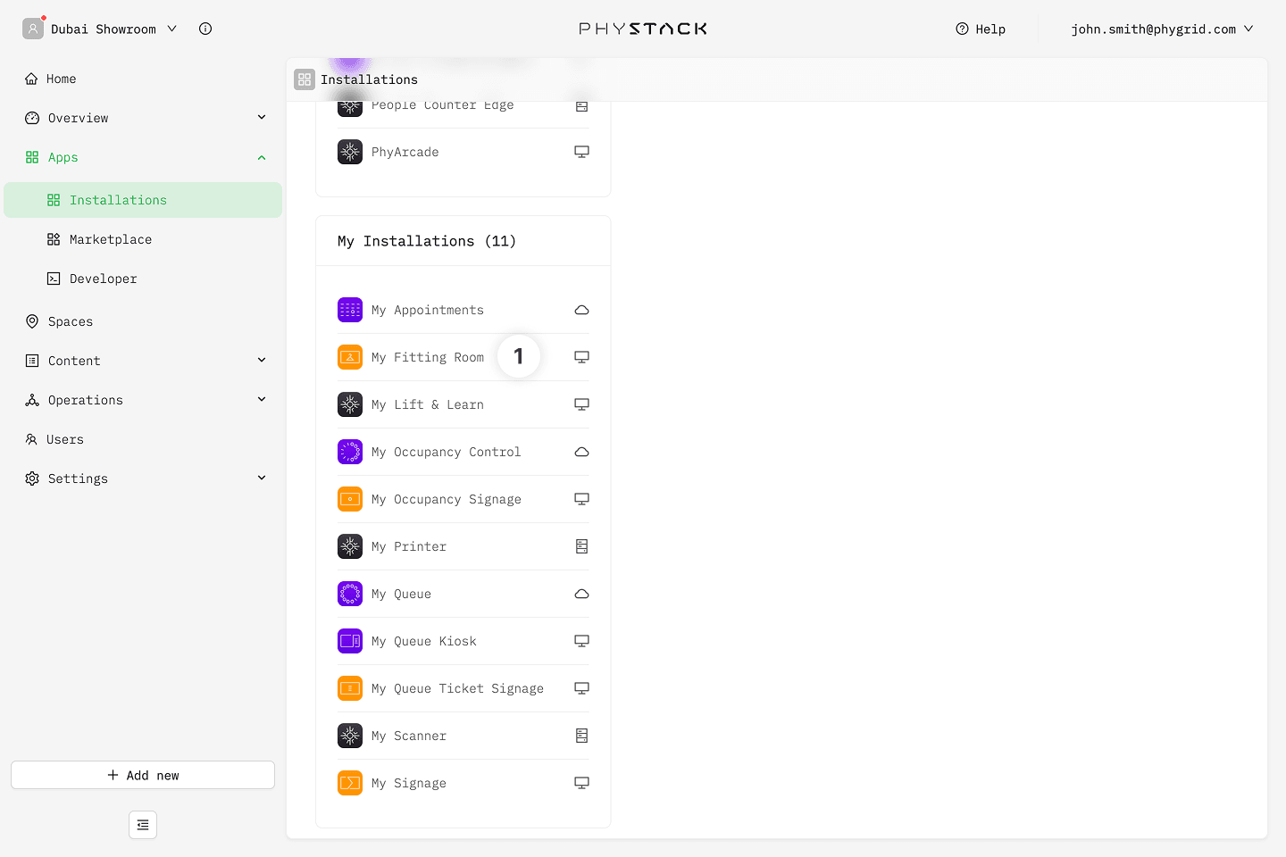Screen dimensions: 1286x857
Task: Expand the Operations section chevron
Action: (262, 399)
